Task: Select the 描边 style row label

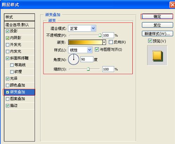Action: (x=14, y=106)
